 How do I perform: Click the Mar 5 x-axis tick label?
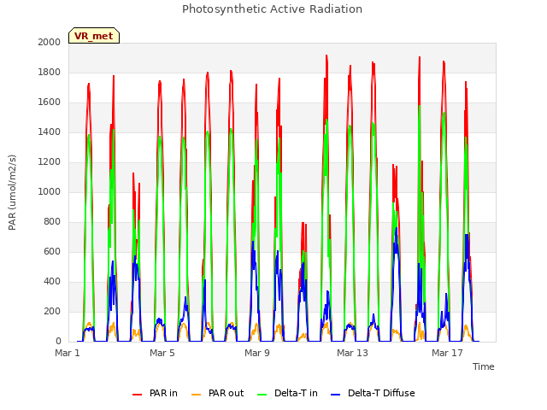point(162,353)
